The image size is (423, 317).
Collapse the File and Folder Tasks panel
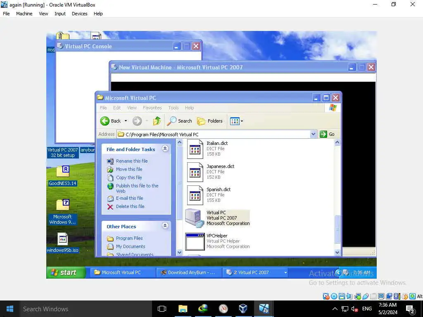(x=165, y=149)
